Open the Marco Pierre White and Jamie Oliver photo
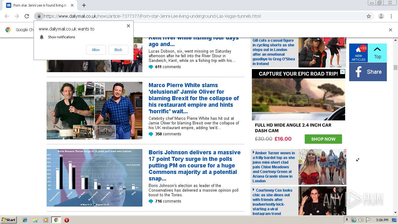 point(95,110)
